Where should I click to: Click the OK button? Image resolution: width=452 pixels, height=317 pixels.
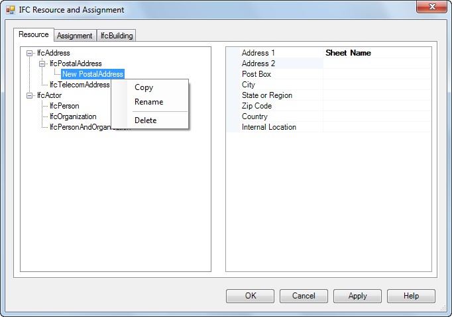point(251,296)
